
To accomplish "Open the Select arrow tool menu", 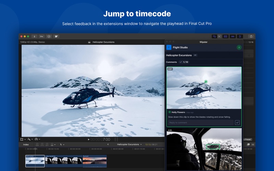I will point(62,144).
